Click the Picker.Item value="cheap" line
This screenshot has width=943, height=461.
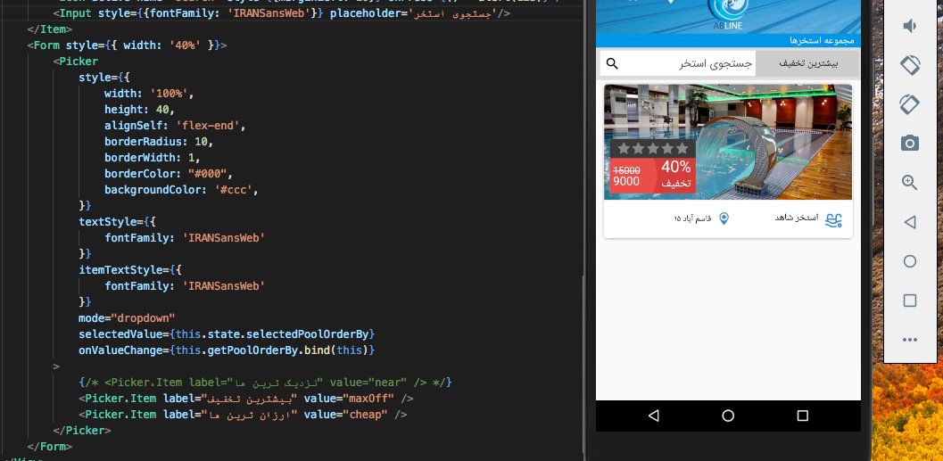coord(243,415)
